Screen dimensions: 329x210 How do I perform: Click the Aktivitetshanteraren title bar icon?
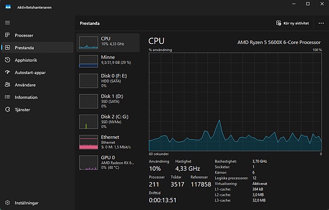tap(8, 7)
